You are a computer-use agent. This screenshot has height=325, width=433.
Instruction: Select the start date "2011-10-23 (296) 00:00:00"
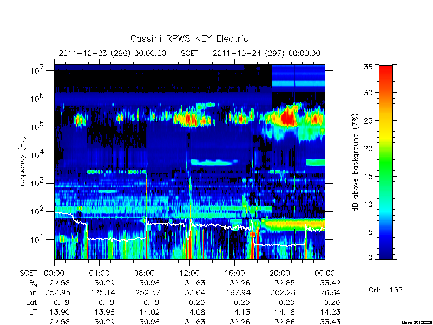113,53
